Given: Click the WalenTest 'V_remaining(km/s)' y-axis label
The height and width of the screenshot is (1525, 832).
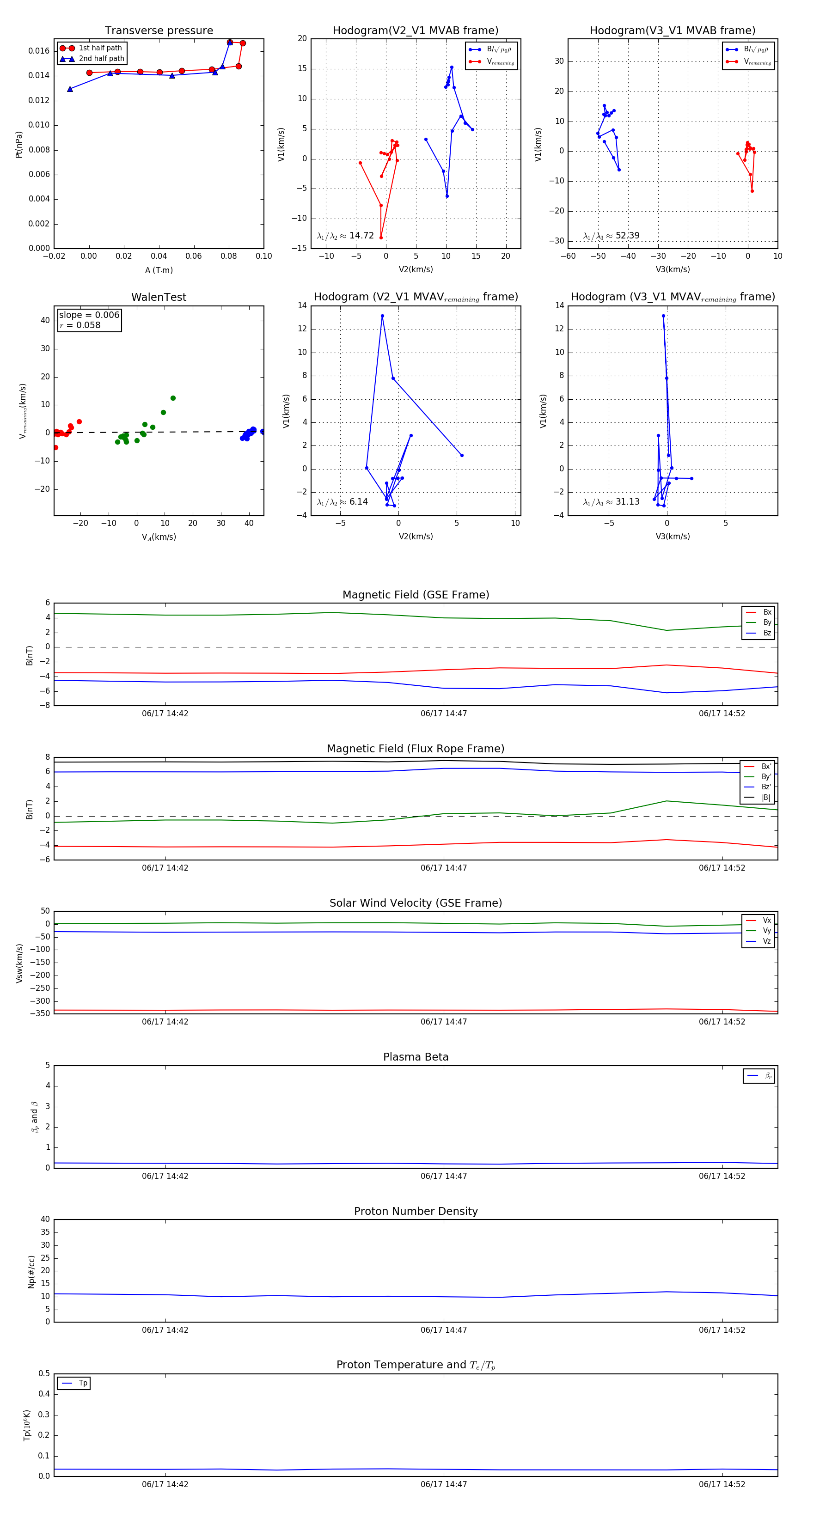Looking at the screenshot, I should tap(23, 411).
